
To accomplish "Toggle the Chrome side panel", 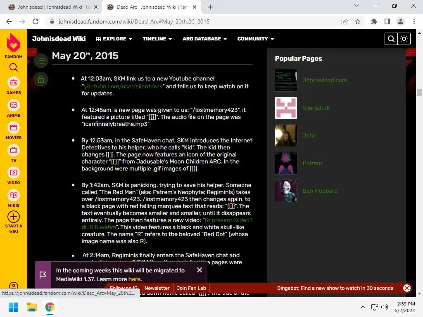I will click(x=387, y=21).
